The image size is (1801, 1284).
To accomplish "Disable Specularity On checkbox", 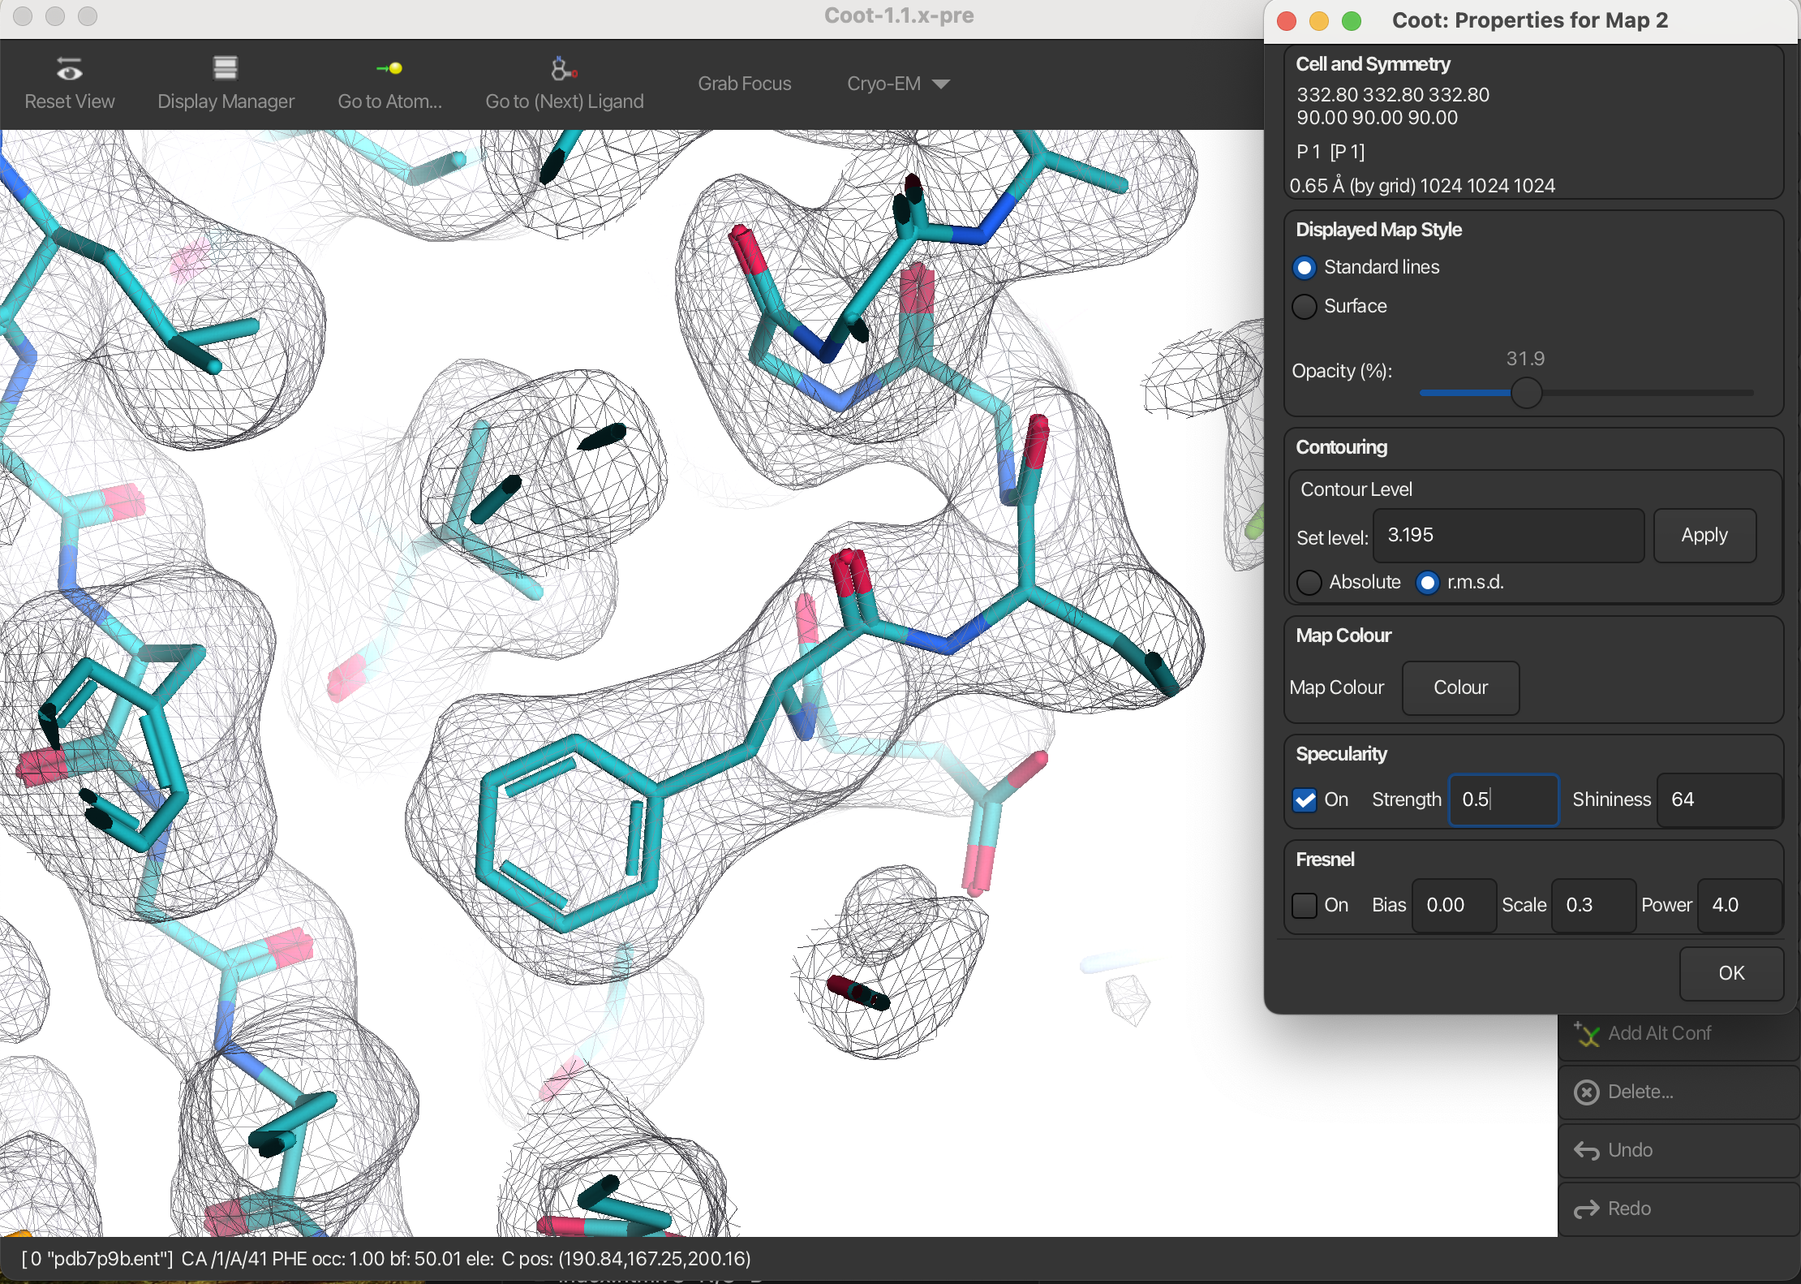I will coord(1305,800).
